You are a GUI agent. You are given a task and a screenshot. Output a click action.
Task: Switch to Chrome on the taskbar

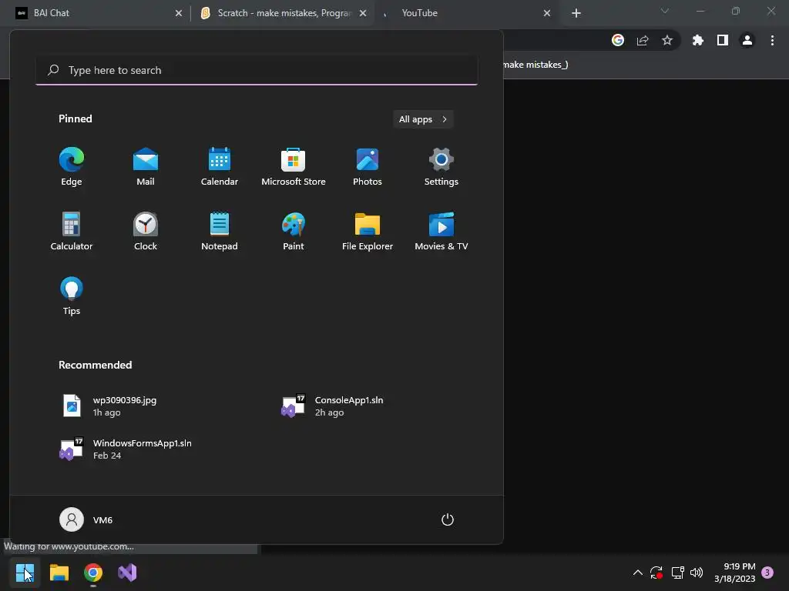pos(93,573)
